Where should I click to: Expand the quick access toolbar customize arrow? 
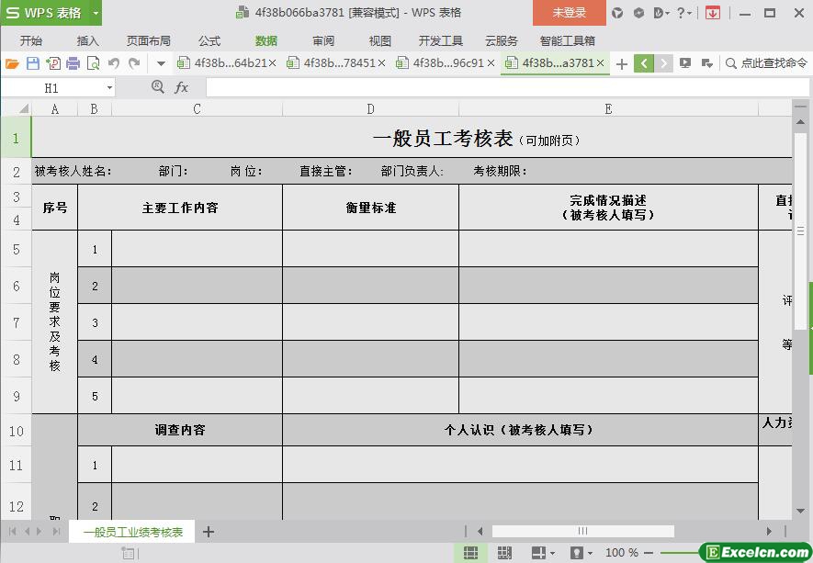(x=161, y=63)
